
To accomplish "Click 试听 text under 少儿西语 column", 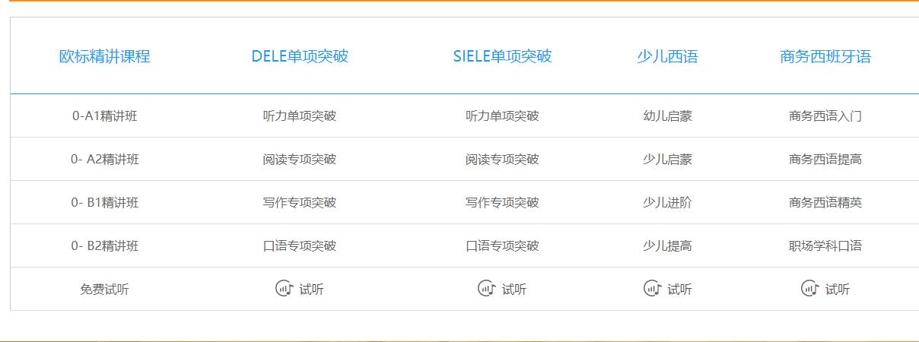I will (679, 289).
